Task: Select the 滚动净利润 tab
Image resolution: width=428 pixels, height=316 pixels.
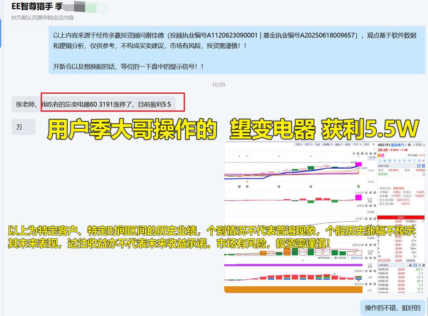Action: tap(357, 258)
